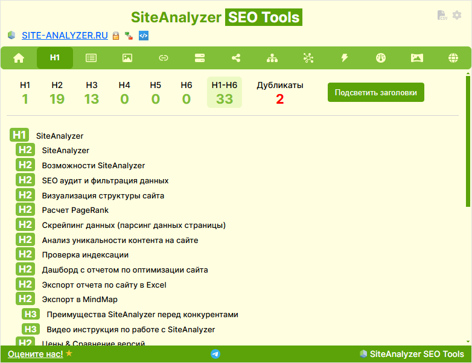The height and width of the screenshot is (363, 472).
Task: Click the redirect chain icon
Action: click(x=129, y=36)
